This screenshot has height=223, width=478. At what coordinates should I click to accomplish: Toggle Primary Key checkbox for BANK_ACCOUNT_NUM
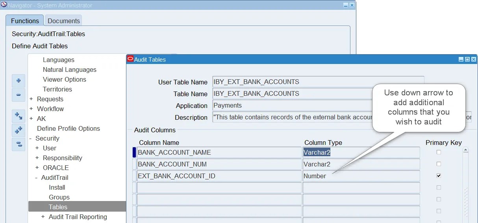coord(439,164)
